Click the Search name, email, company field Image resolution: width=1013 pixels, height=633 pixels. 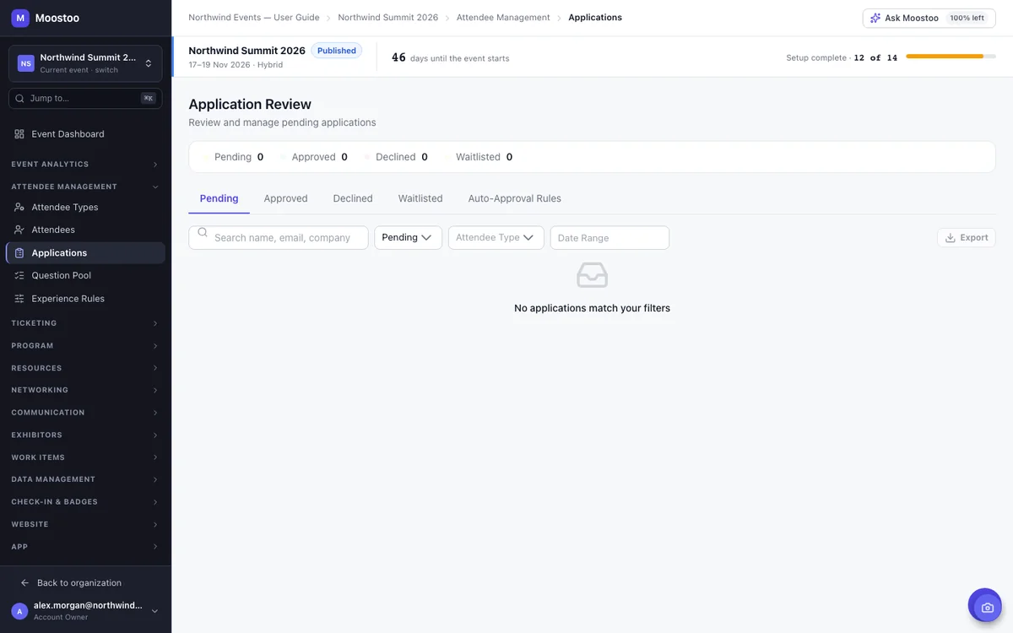tap(279, 238)
